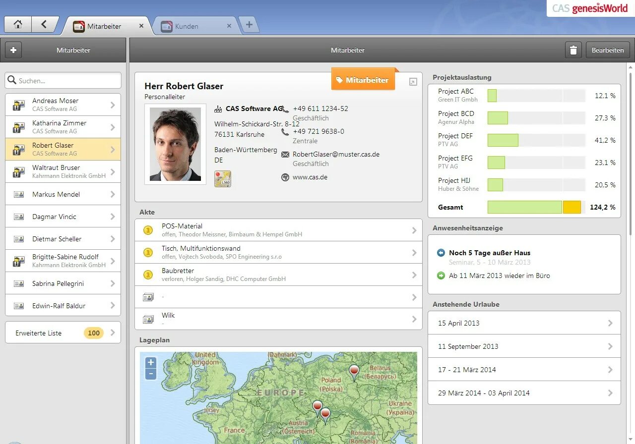
Task: Click the Gesamt total bar
Action: click(536, 207)
